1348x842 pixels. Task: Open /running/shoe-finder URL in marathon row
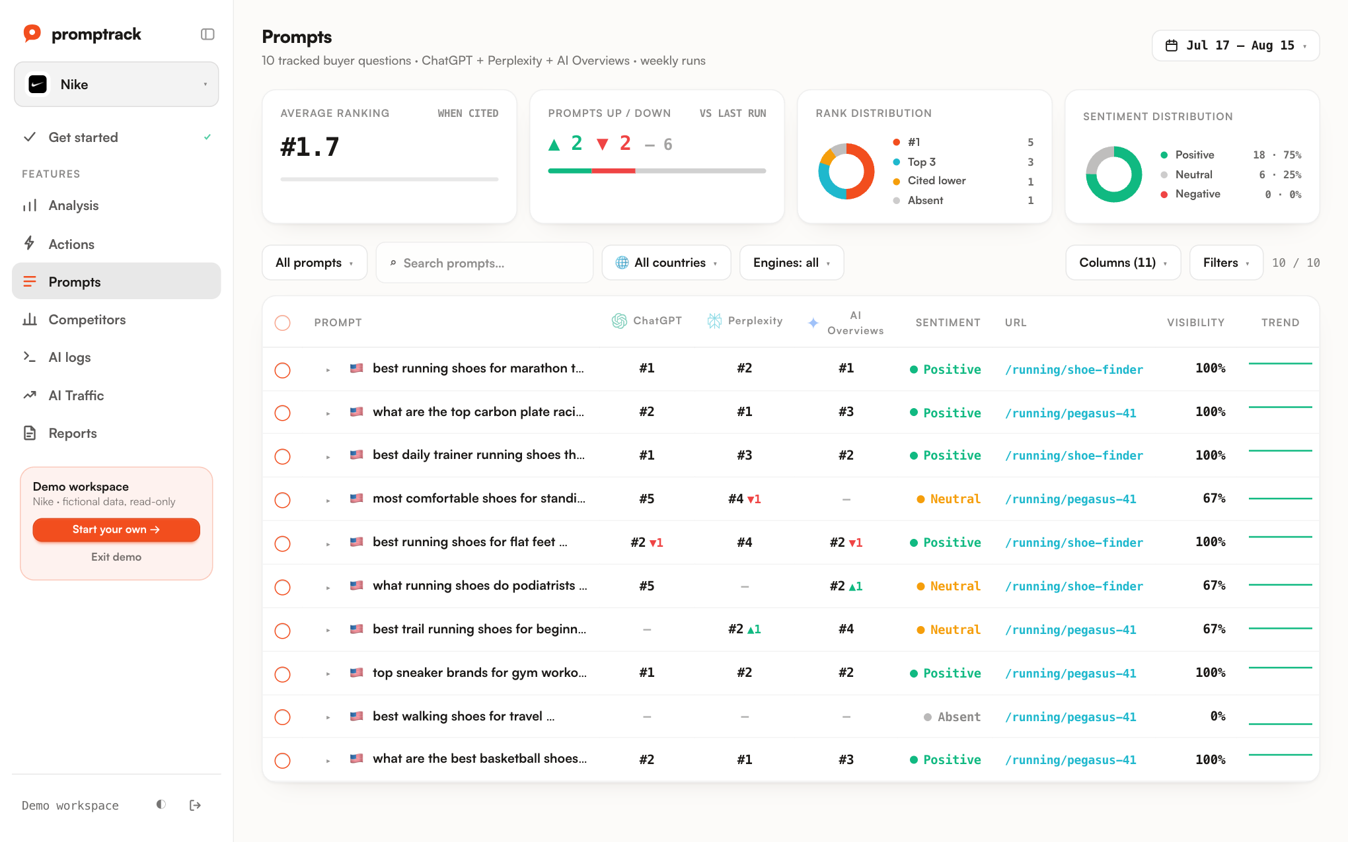click(1074, 370)
